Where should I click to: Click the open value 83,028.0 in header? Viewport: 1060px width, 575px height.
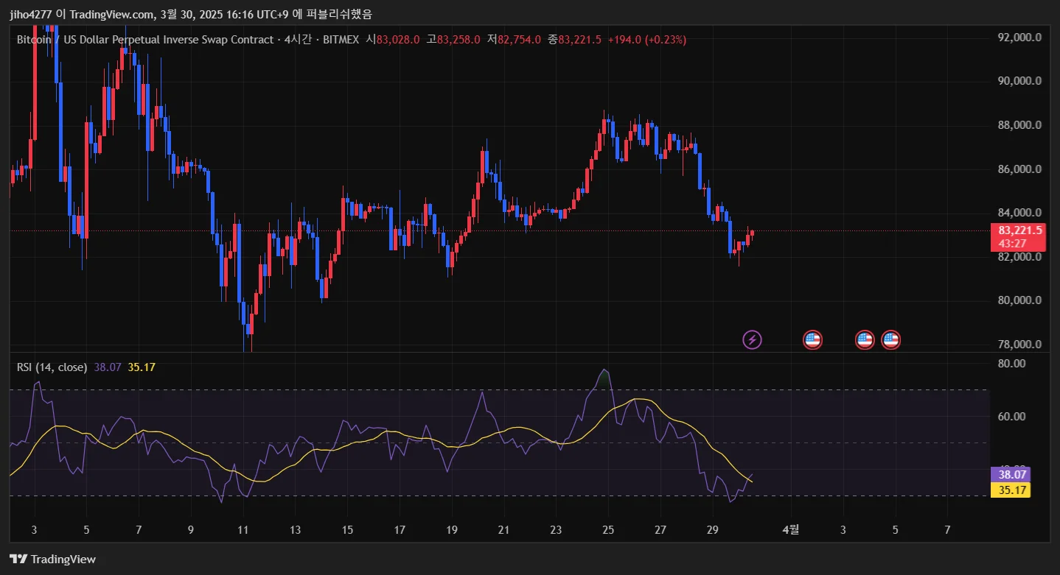coord(398,39)
